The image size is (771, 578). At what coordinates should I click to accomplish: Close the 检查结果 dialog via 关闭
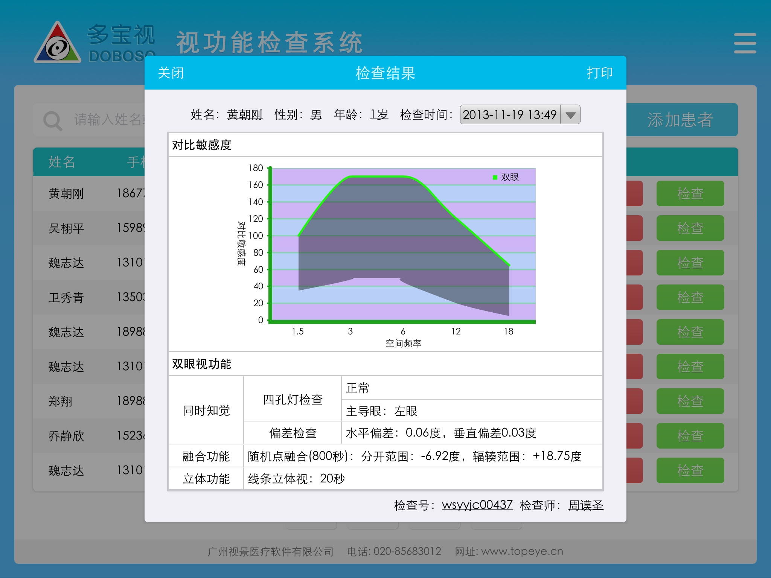[x=171, y=73]
